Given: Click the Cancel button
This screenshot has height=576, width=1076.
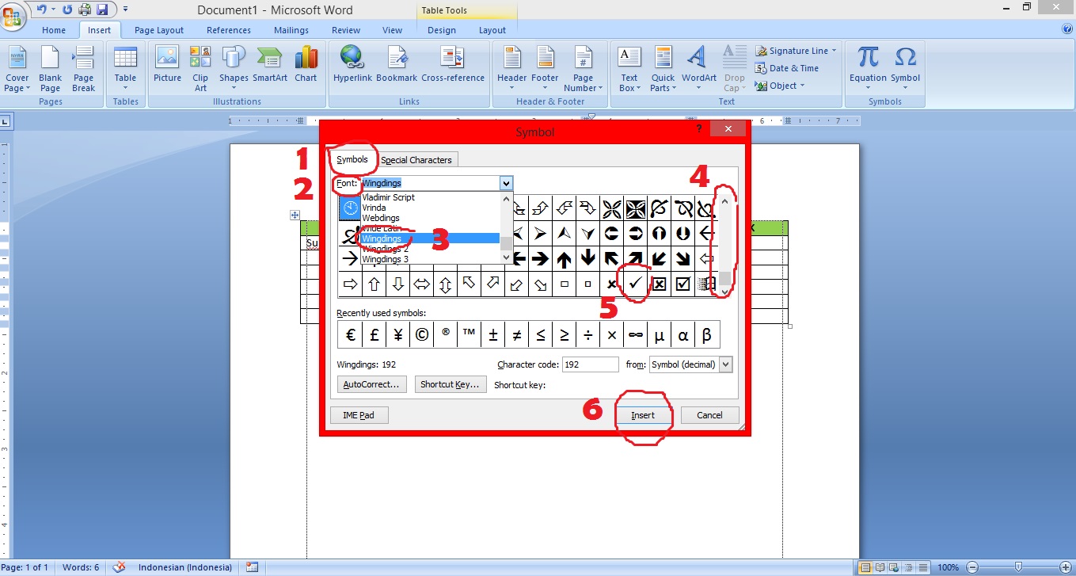Looking at the screenshot, I should 709,415.
